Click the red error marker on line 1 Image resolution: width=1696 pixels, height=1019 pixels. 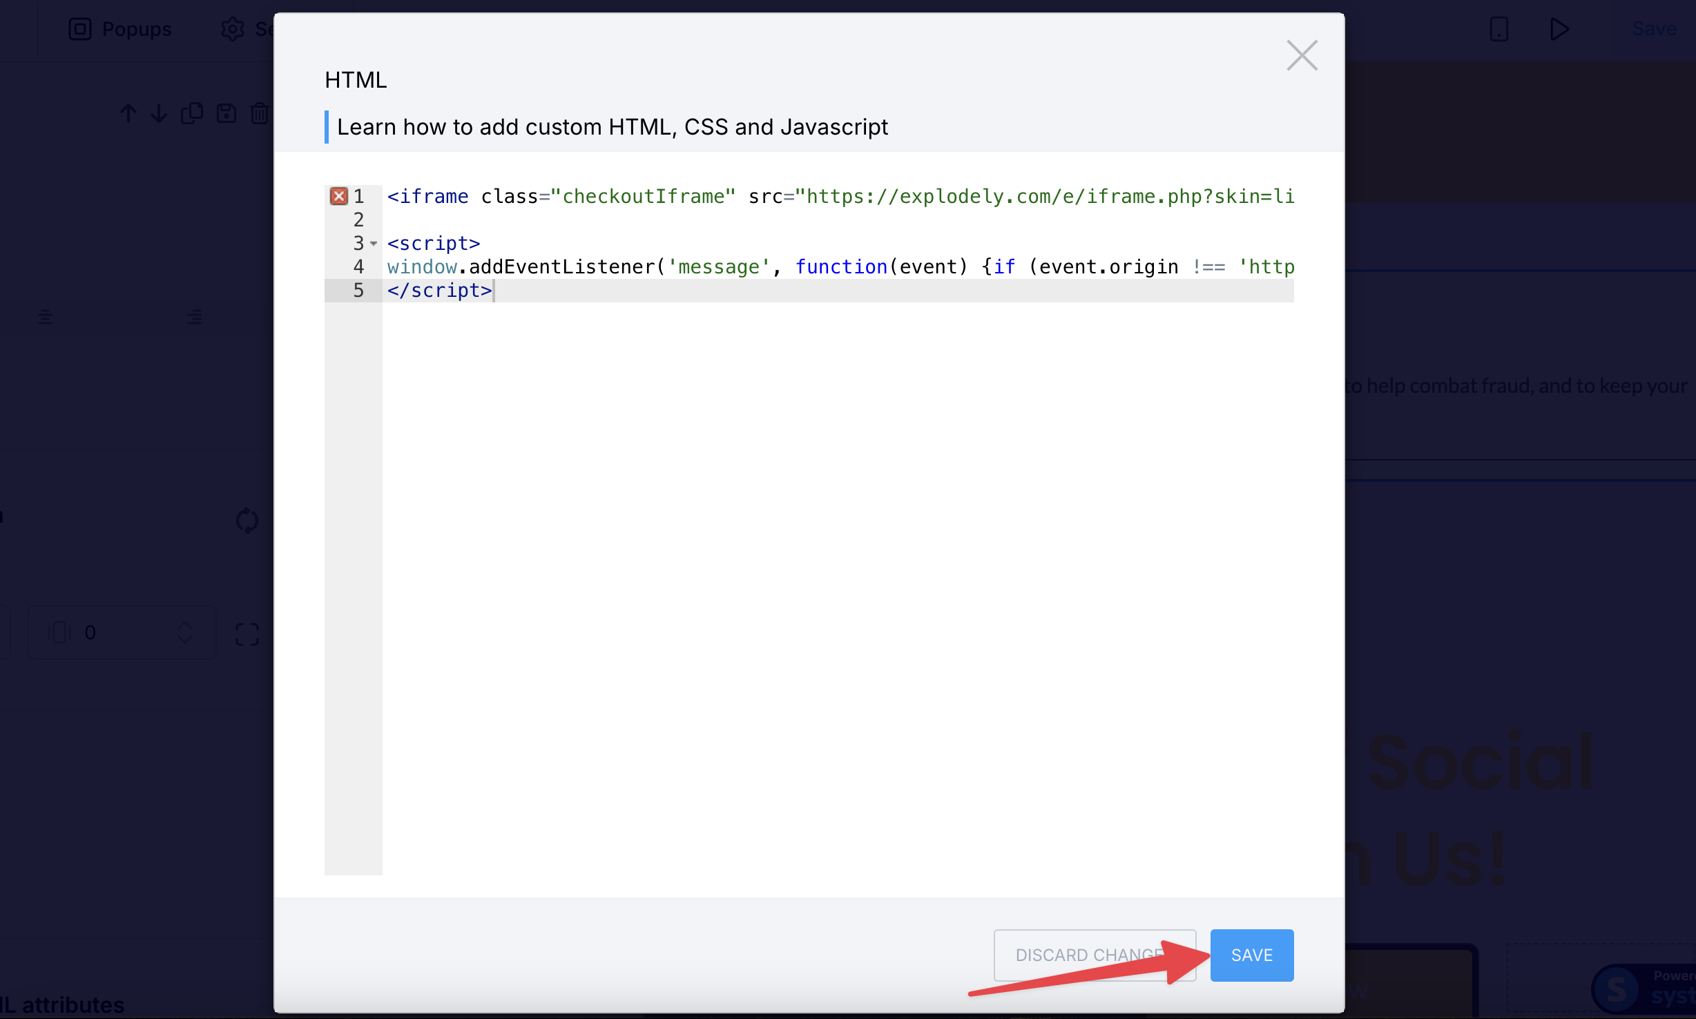[x=338, y=196]
